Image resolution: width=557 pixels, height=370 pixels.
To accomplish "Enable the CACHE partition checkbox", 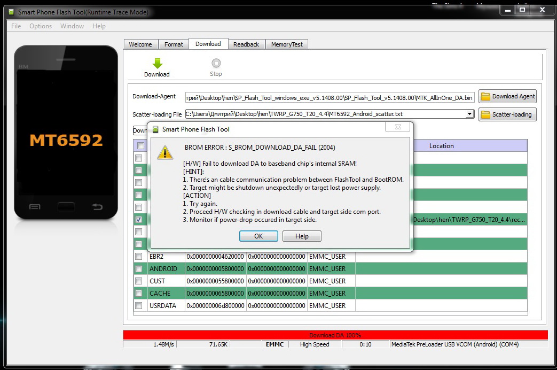I will click(x=139, y=294).
